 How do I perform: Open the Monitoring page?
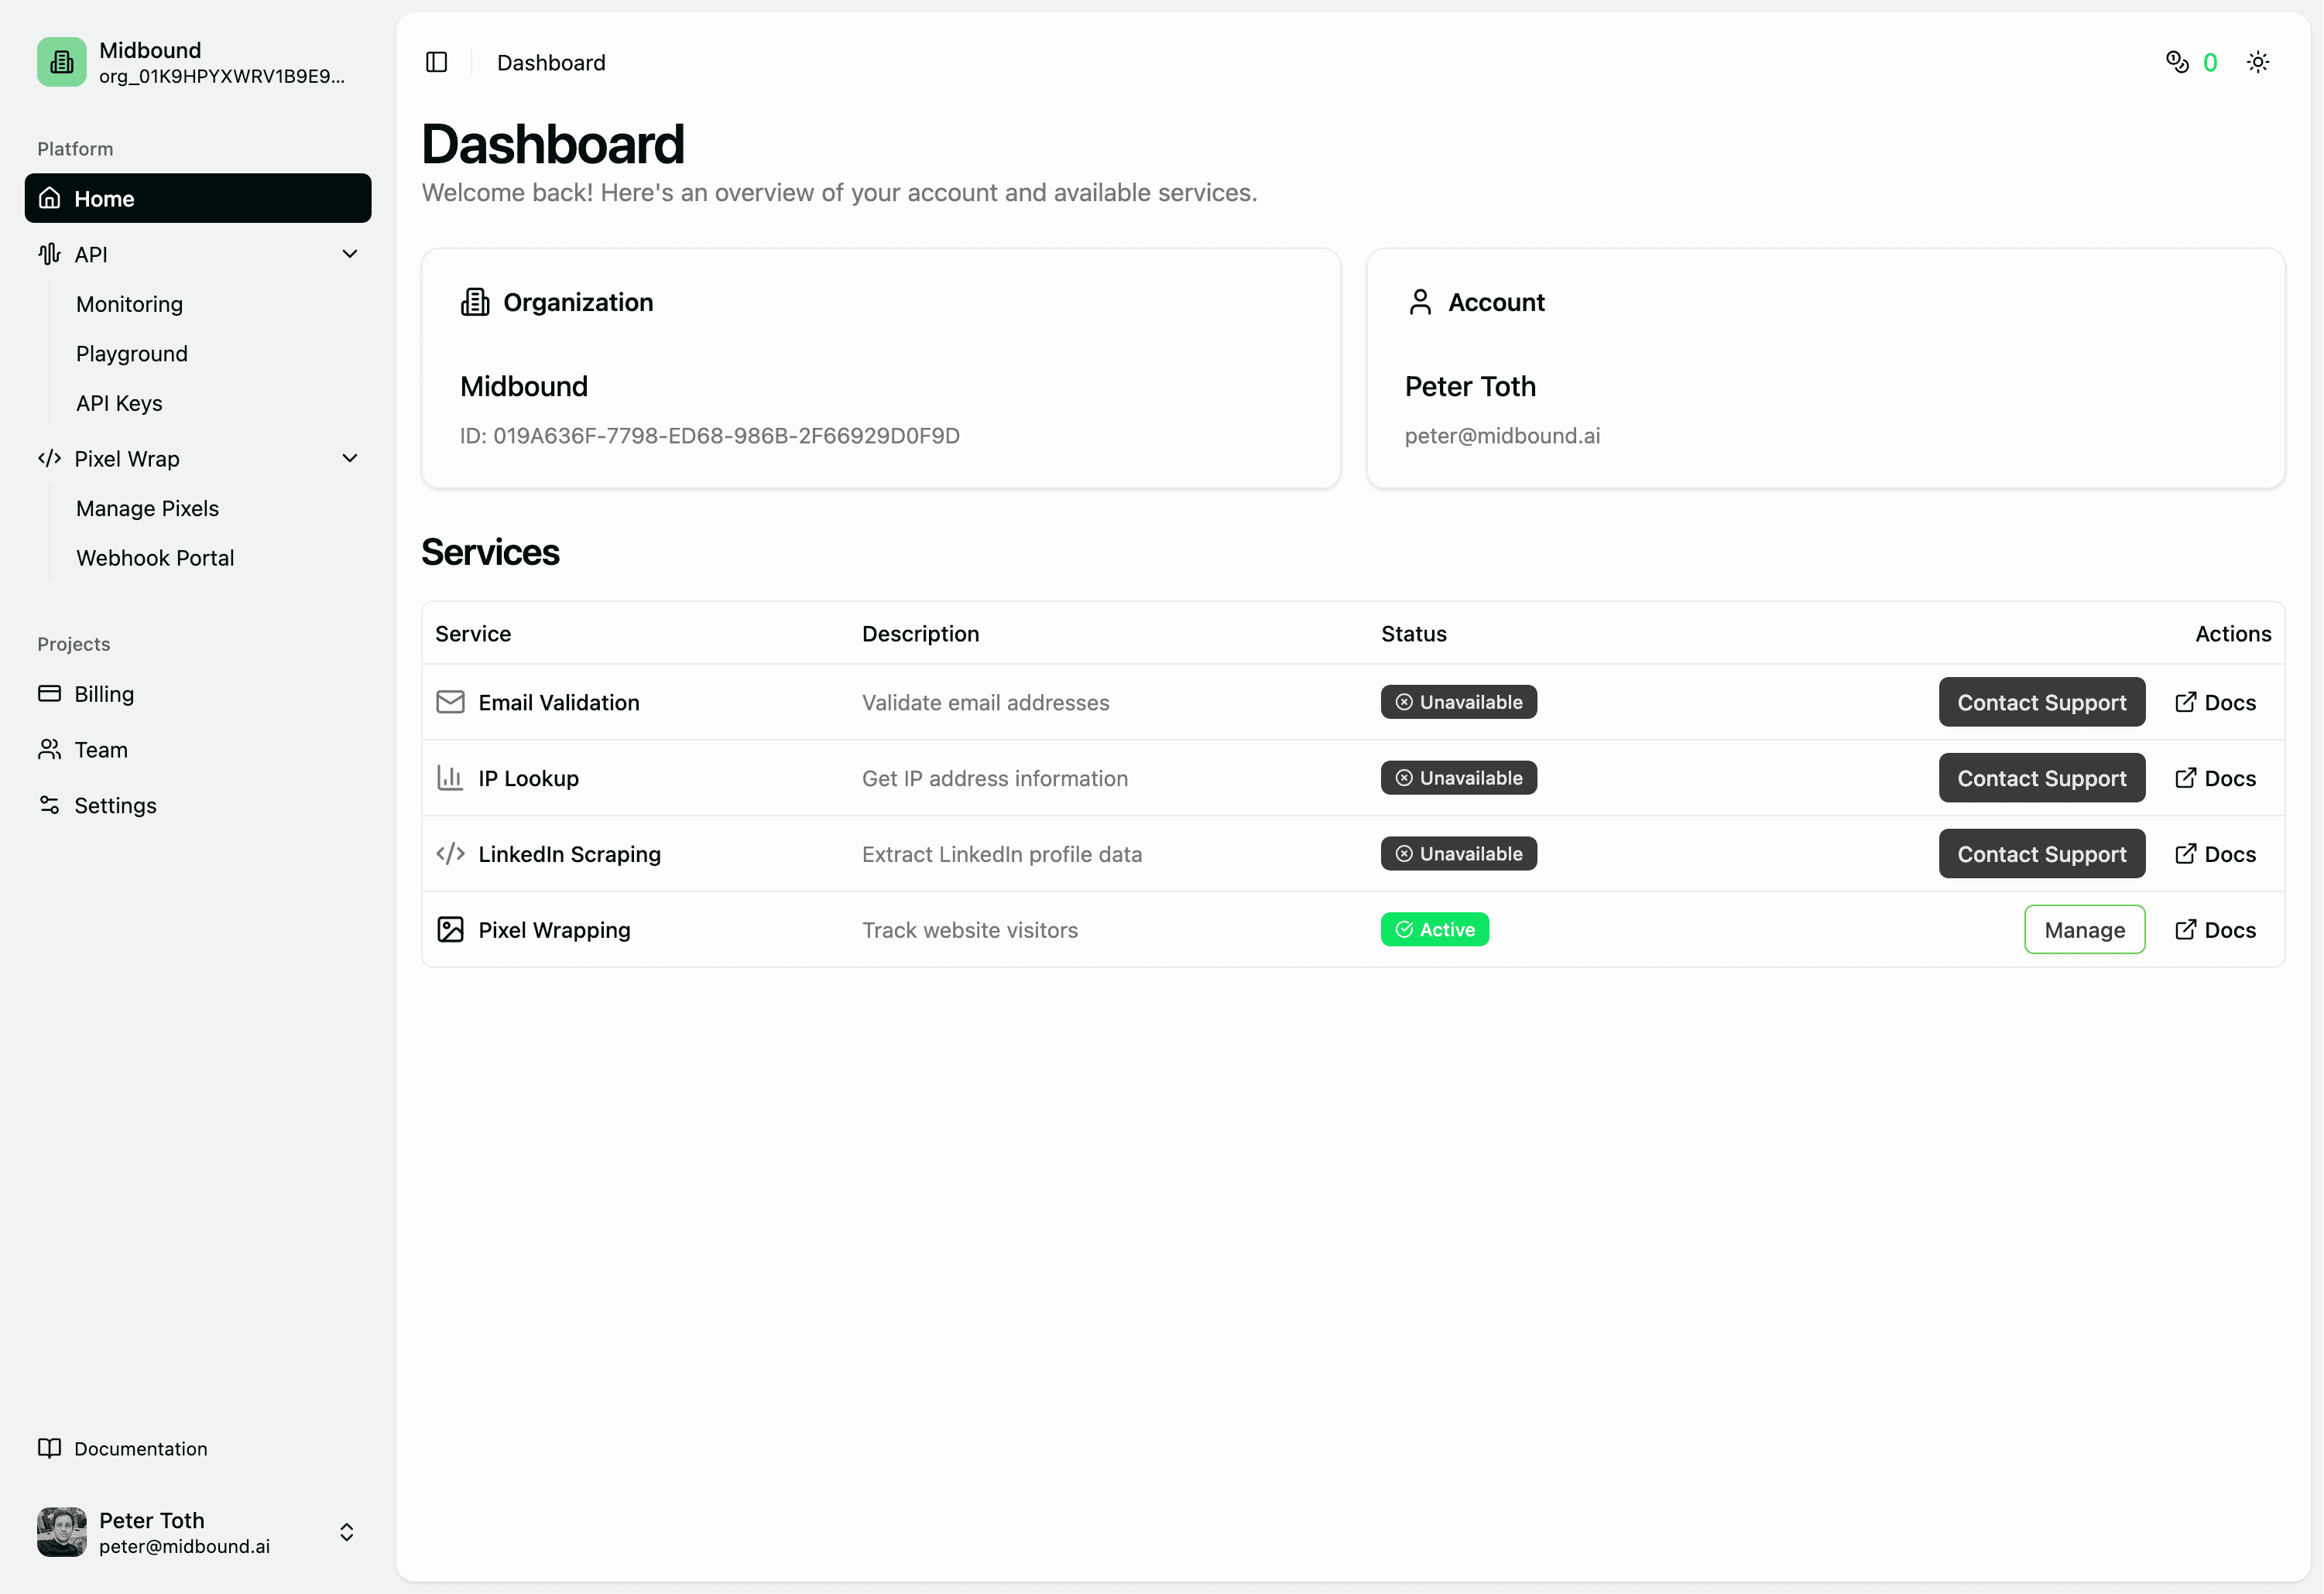coord(129,304)
